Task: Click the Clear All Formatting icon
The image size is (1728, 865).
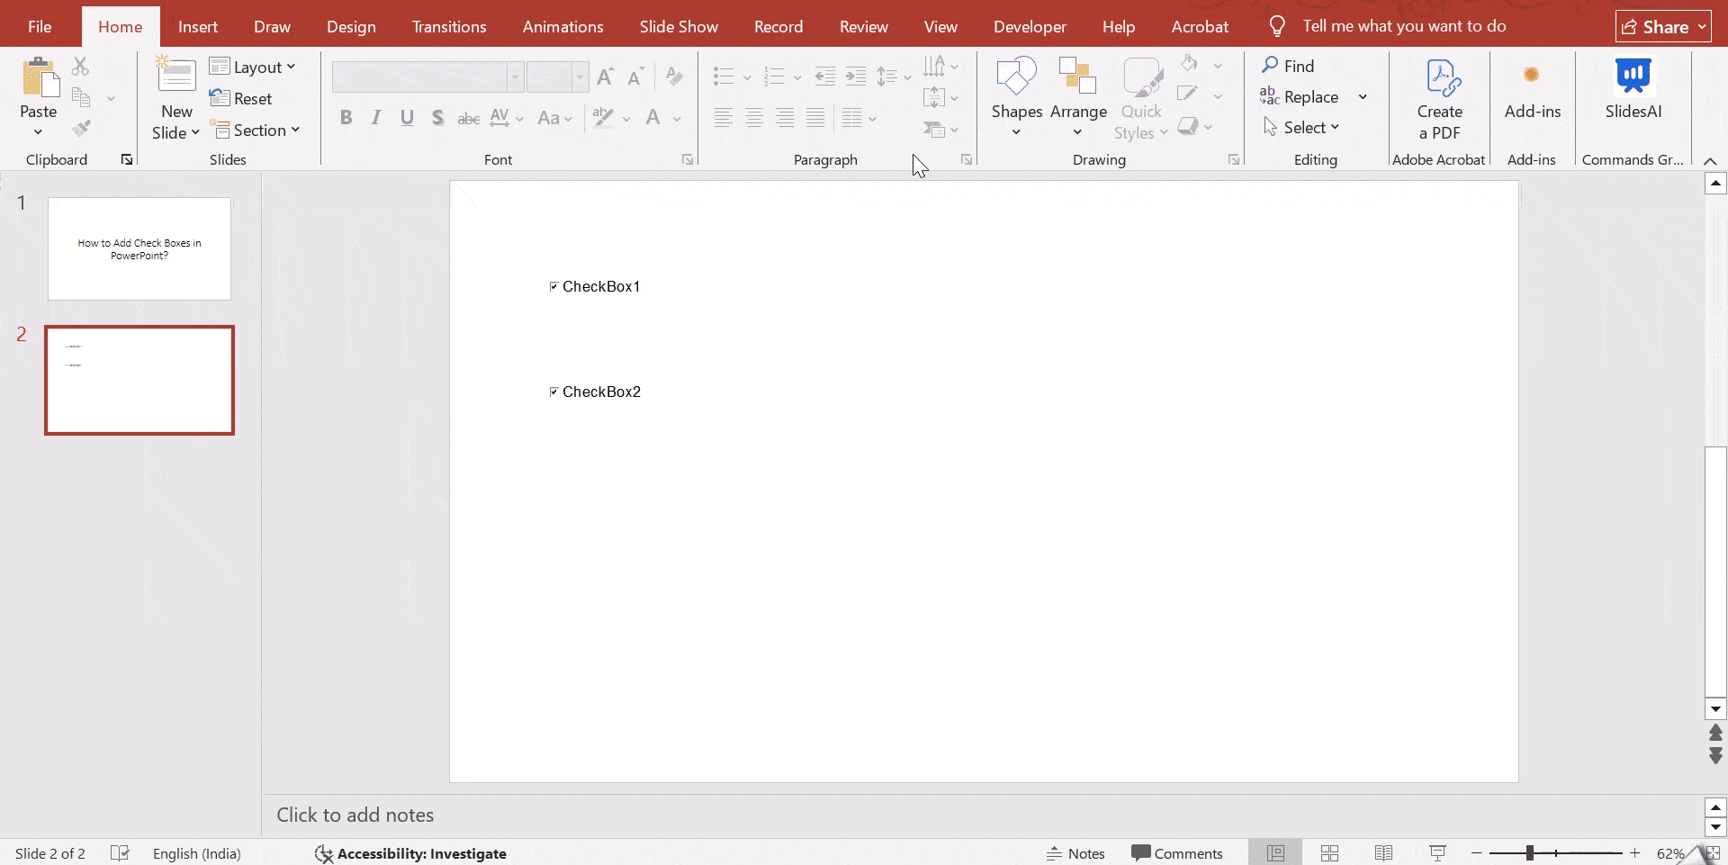Action: point(674,77)
